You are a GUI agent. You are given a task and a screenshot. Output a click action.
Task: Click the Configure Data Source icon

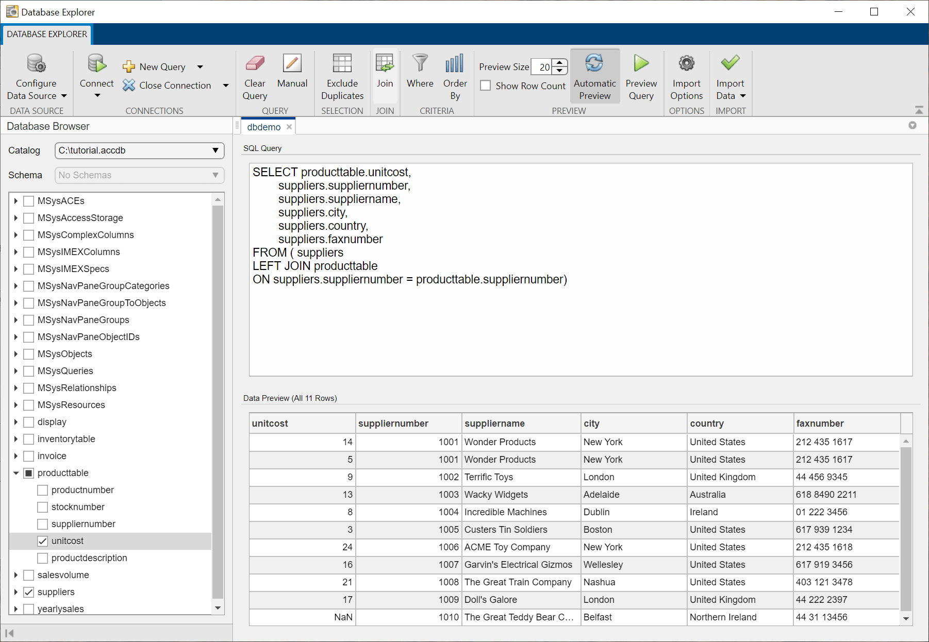pos(36,64)
